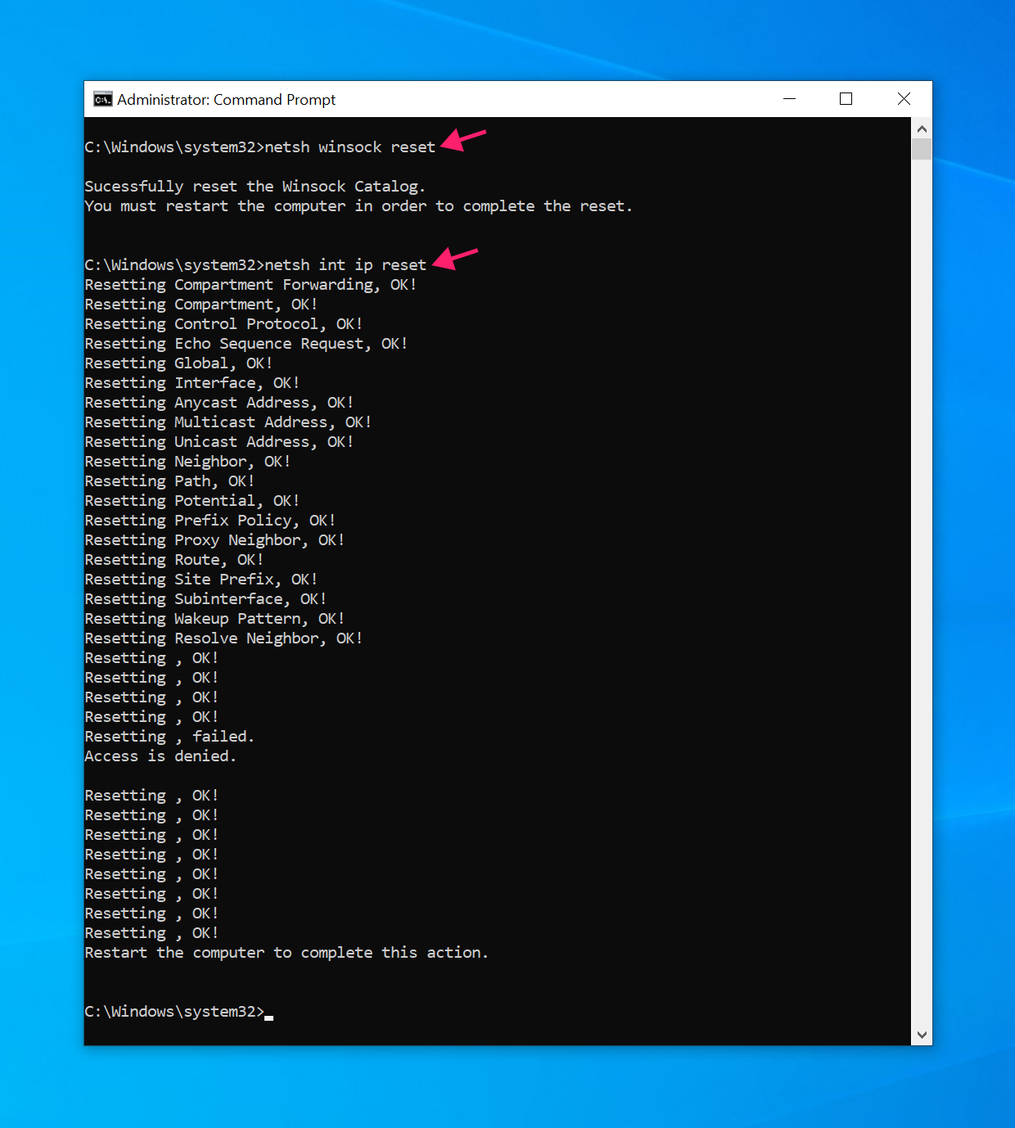Click 'Resetting Wakeup Pattern, OK!' line
Viewport: 1015px width, 1128px height.
[214, 619]
